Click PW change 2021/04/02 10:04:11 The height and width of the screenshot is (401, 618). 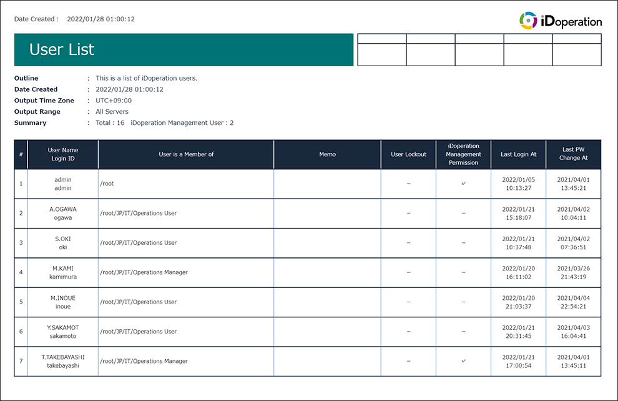click(x=574, y=214)
